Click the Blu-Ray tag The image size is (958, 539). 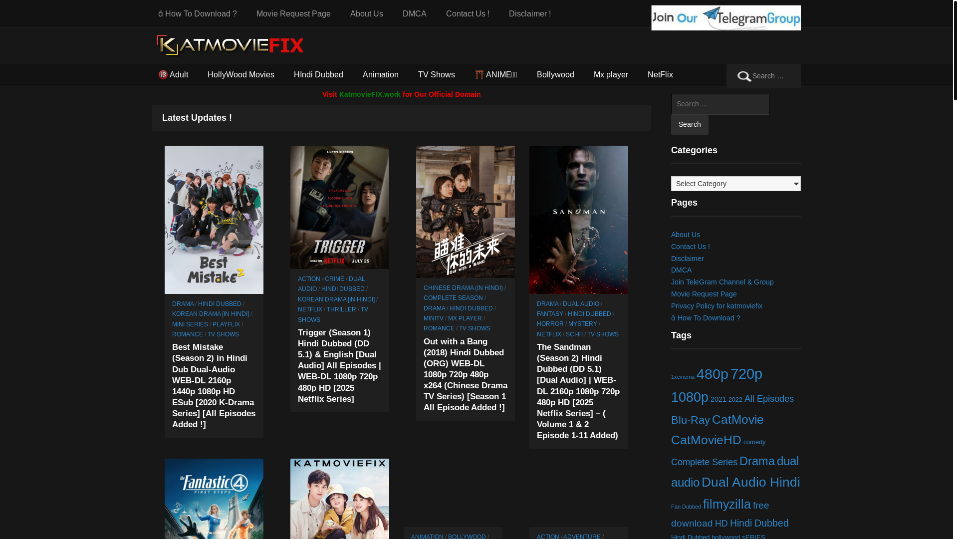690,420
